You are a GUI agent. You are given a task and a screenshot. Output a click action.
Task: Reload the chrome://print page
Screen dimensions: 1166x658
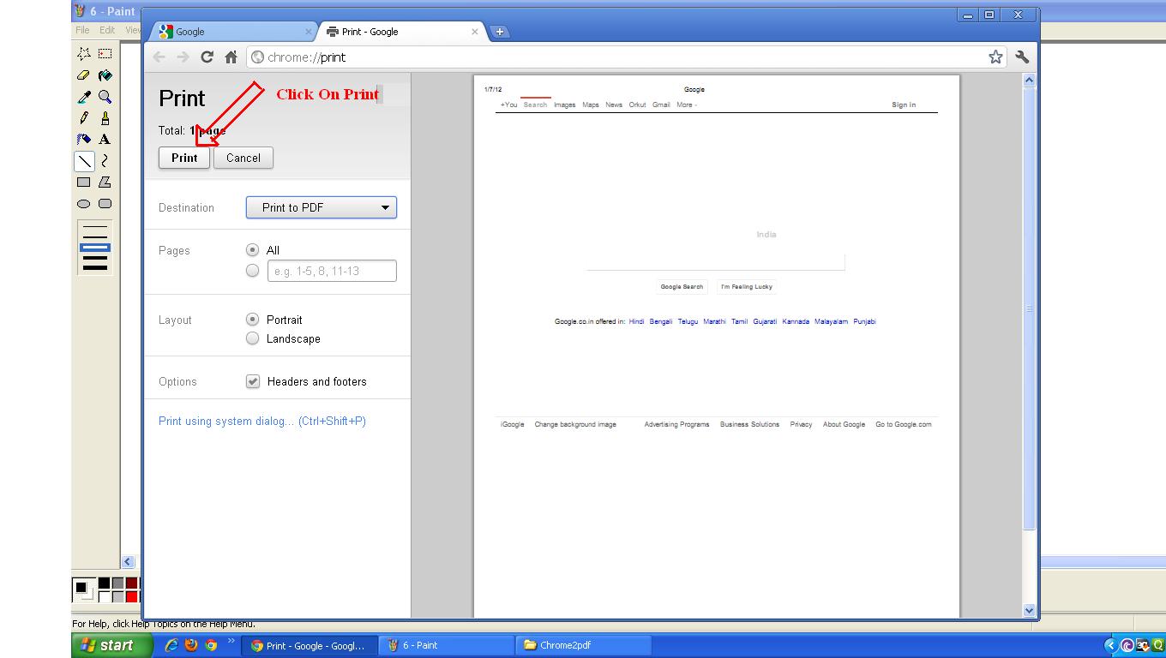point(207,57)
